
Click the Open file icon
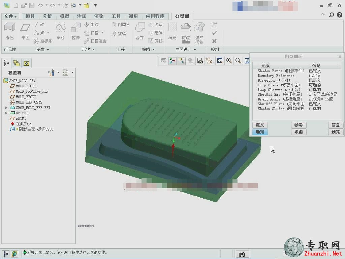pyautogui.click(x=24, y=5)
